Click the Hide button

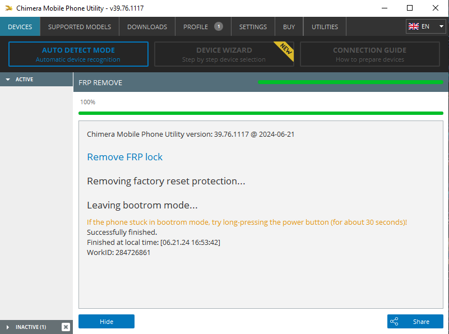(107, 322)
